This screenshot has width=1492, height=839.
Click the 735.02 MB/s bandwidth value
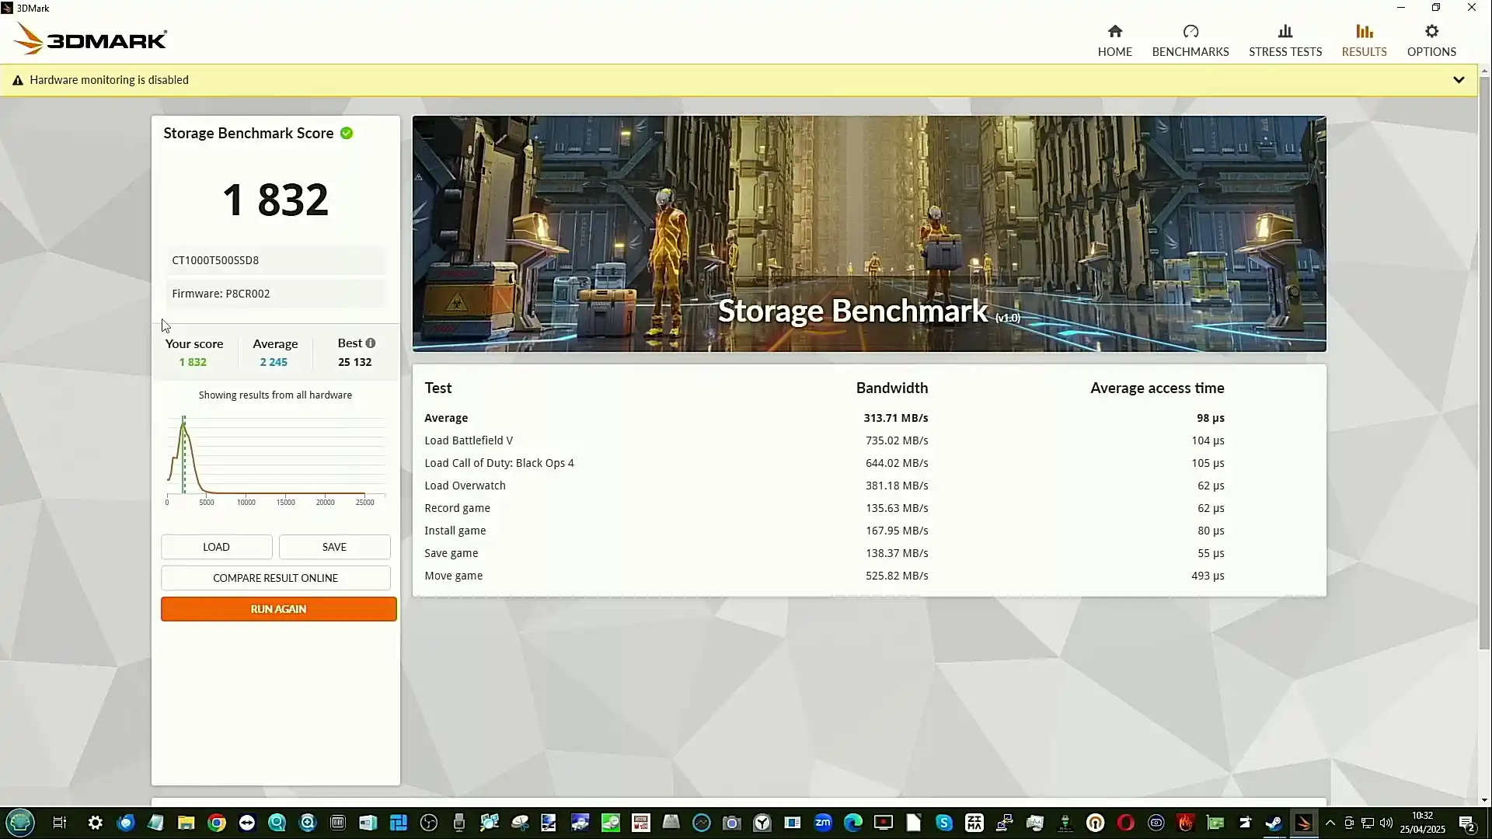coord(897,440)
